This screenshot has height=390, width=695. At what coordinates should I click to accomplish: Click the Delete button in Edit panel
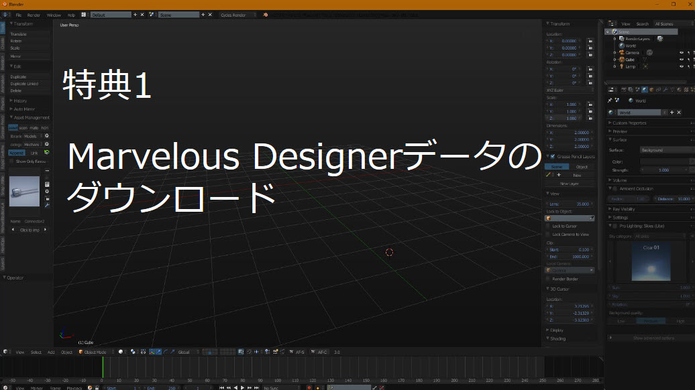click(30, 90)
